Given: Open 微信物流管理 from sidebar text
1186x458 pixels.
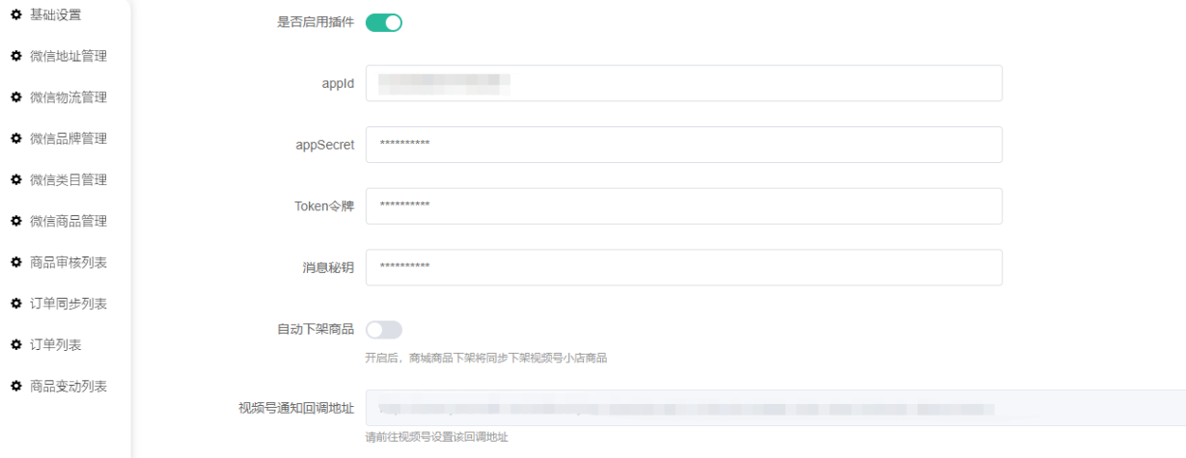Looking at the screenshot, I should pyautogui.click(x=68, y=97).
